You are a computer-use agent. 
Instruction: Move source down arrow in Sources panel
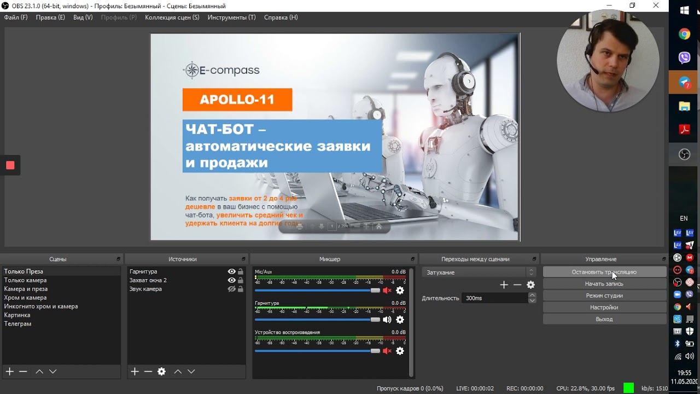(191, 372)
